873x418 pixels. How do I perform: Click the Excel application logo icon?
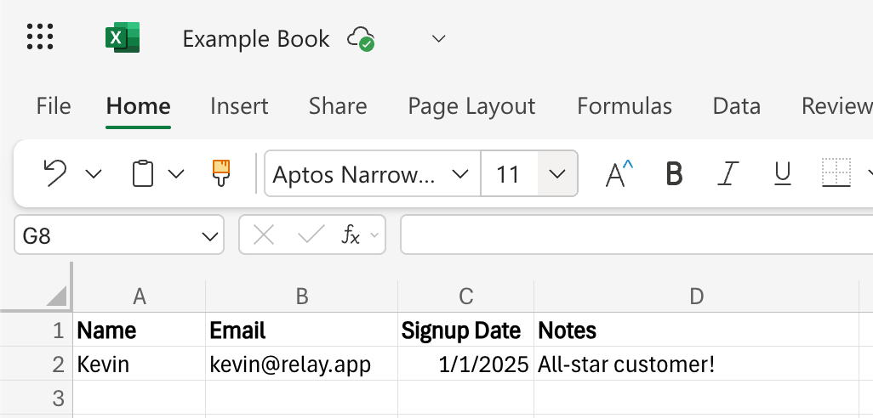[122, 38]
